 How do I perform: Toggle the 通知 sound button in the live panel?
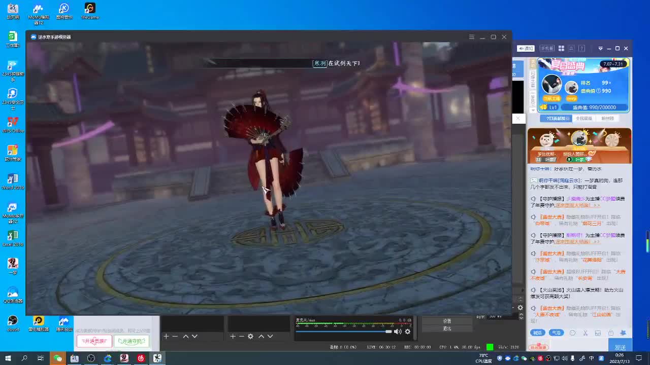(526, 48)
